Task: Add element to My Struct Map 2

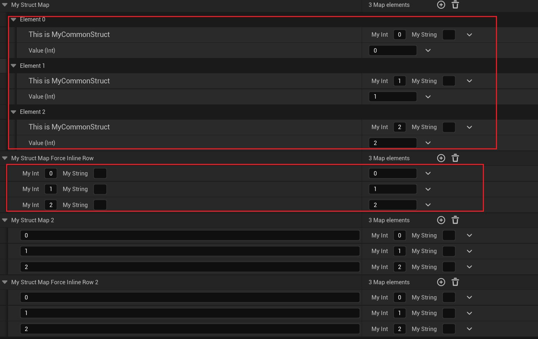Action: pos(441,220)
